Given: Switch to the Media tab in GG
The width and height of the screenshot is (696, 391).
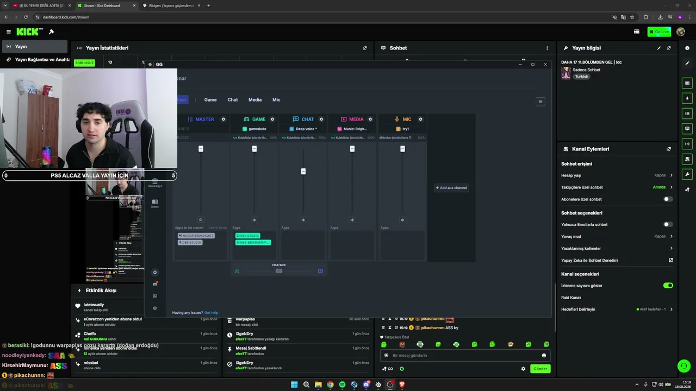Looking at the screenshot, I should coord(255,100).
